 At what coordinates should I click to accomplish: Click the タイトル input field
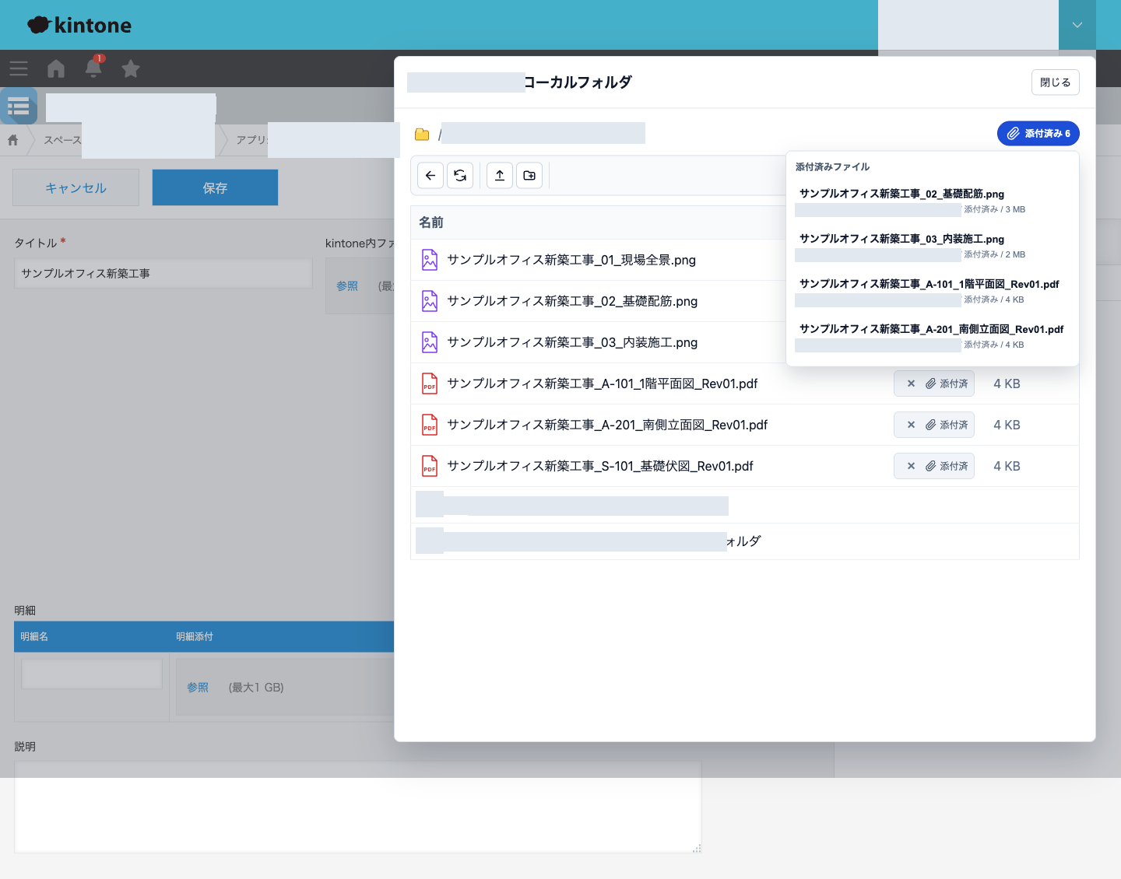click(x=163, y=274)
